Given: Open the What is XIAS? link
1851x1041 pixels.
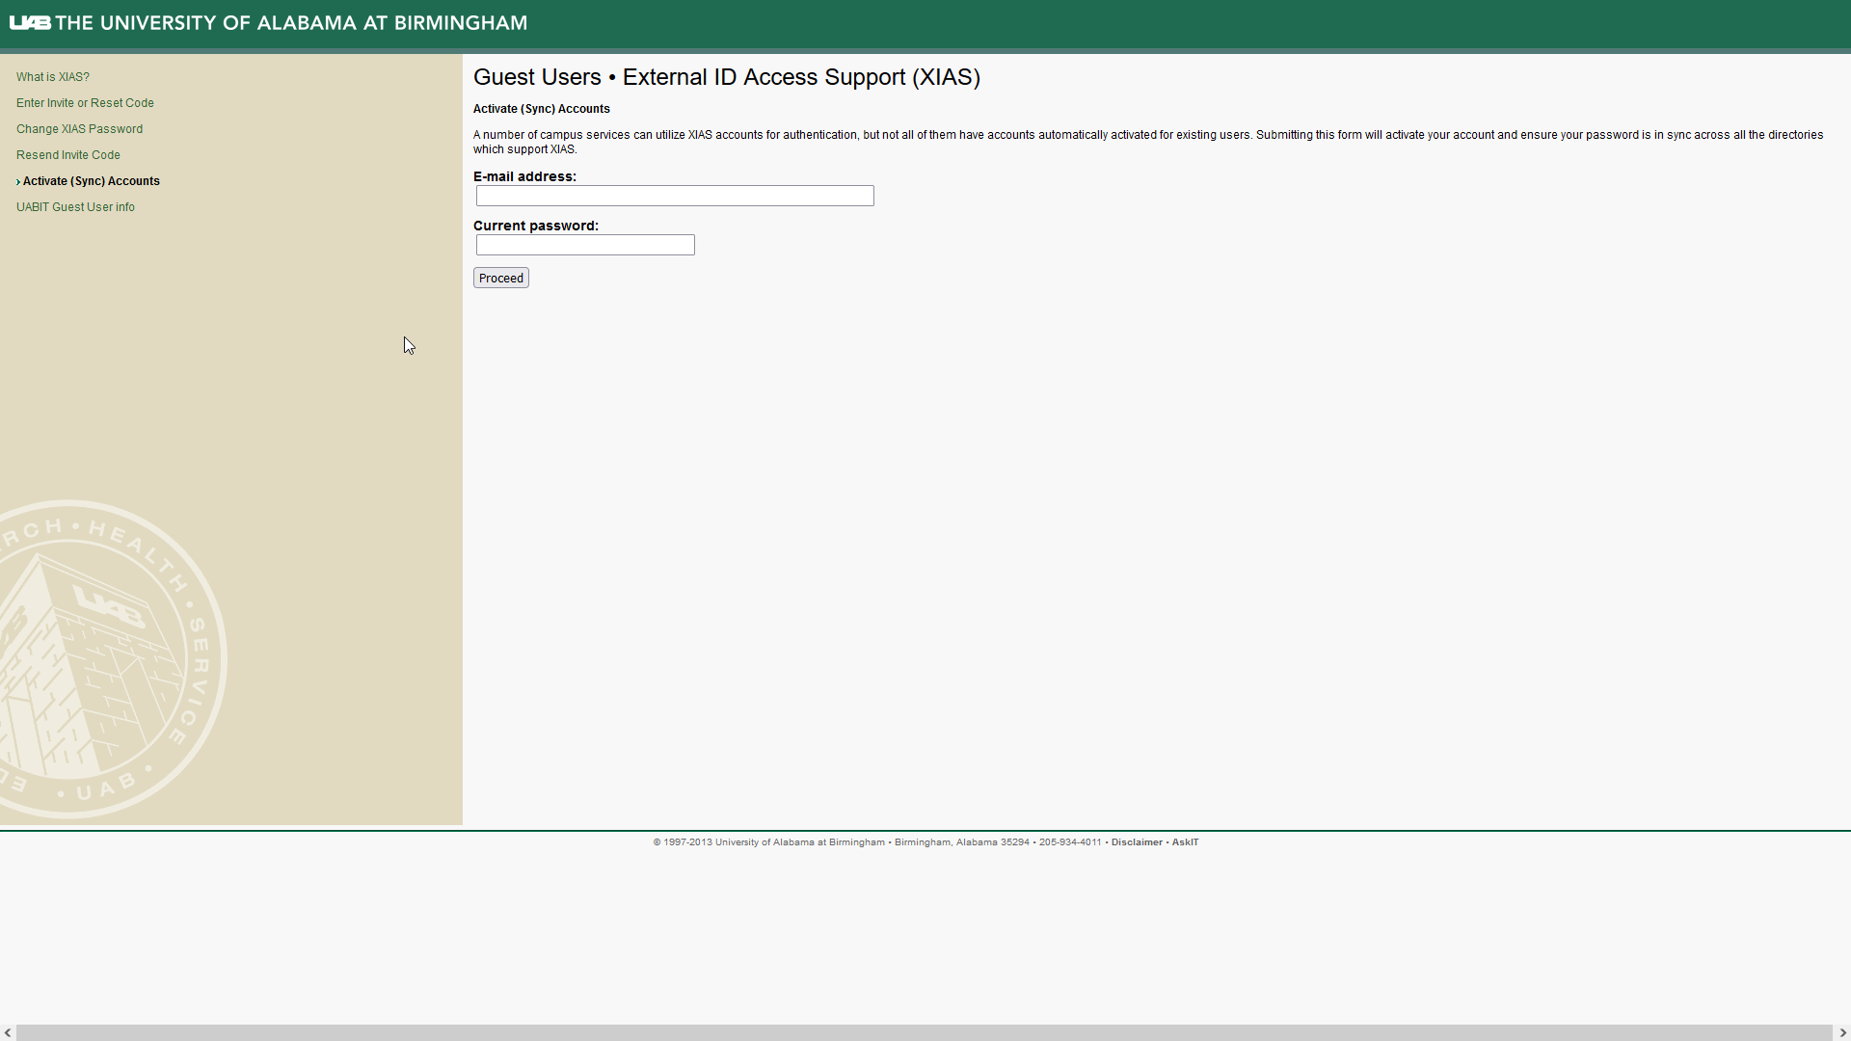Looking at the screenshot, I should coord(53,77).
